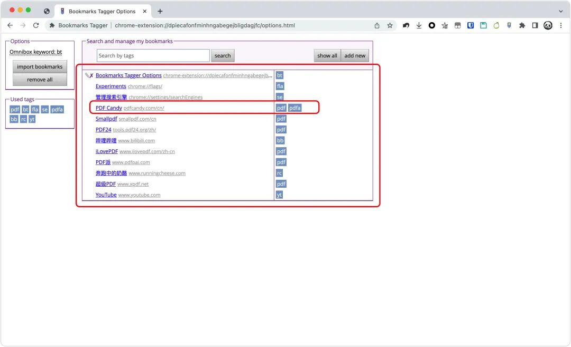Click the browser address bar URL
The width and height of the screenshot is (571, 347).
click(205, 25)
